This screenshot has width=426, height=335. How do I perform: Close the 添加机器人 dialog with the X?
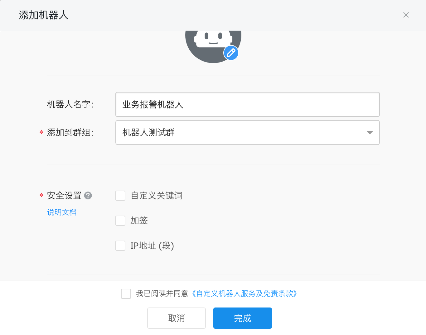pos(406,15)
